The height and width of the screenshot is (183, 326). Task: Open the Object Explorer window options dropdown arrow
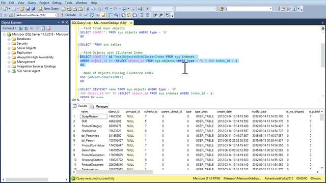(x=59, y=22)
